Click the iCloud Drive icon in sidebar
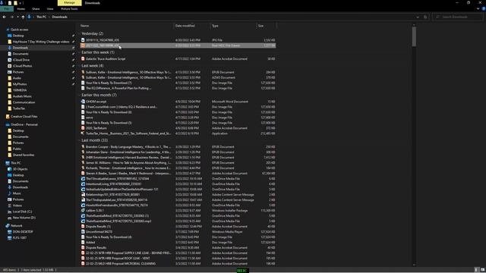This screenshot has height=273, width=486. 10,60
